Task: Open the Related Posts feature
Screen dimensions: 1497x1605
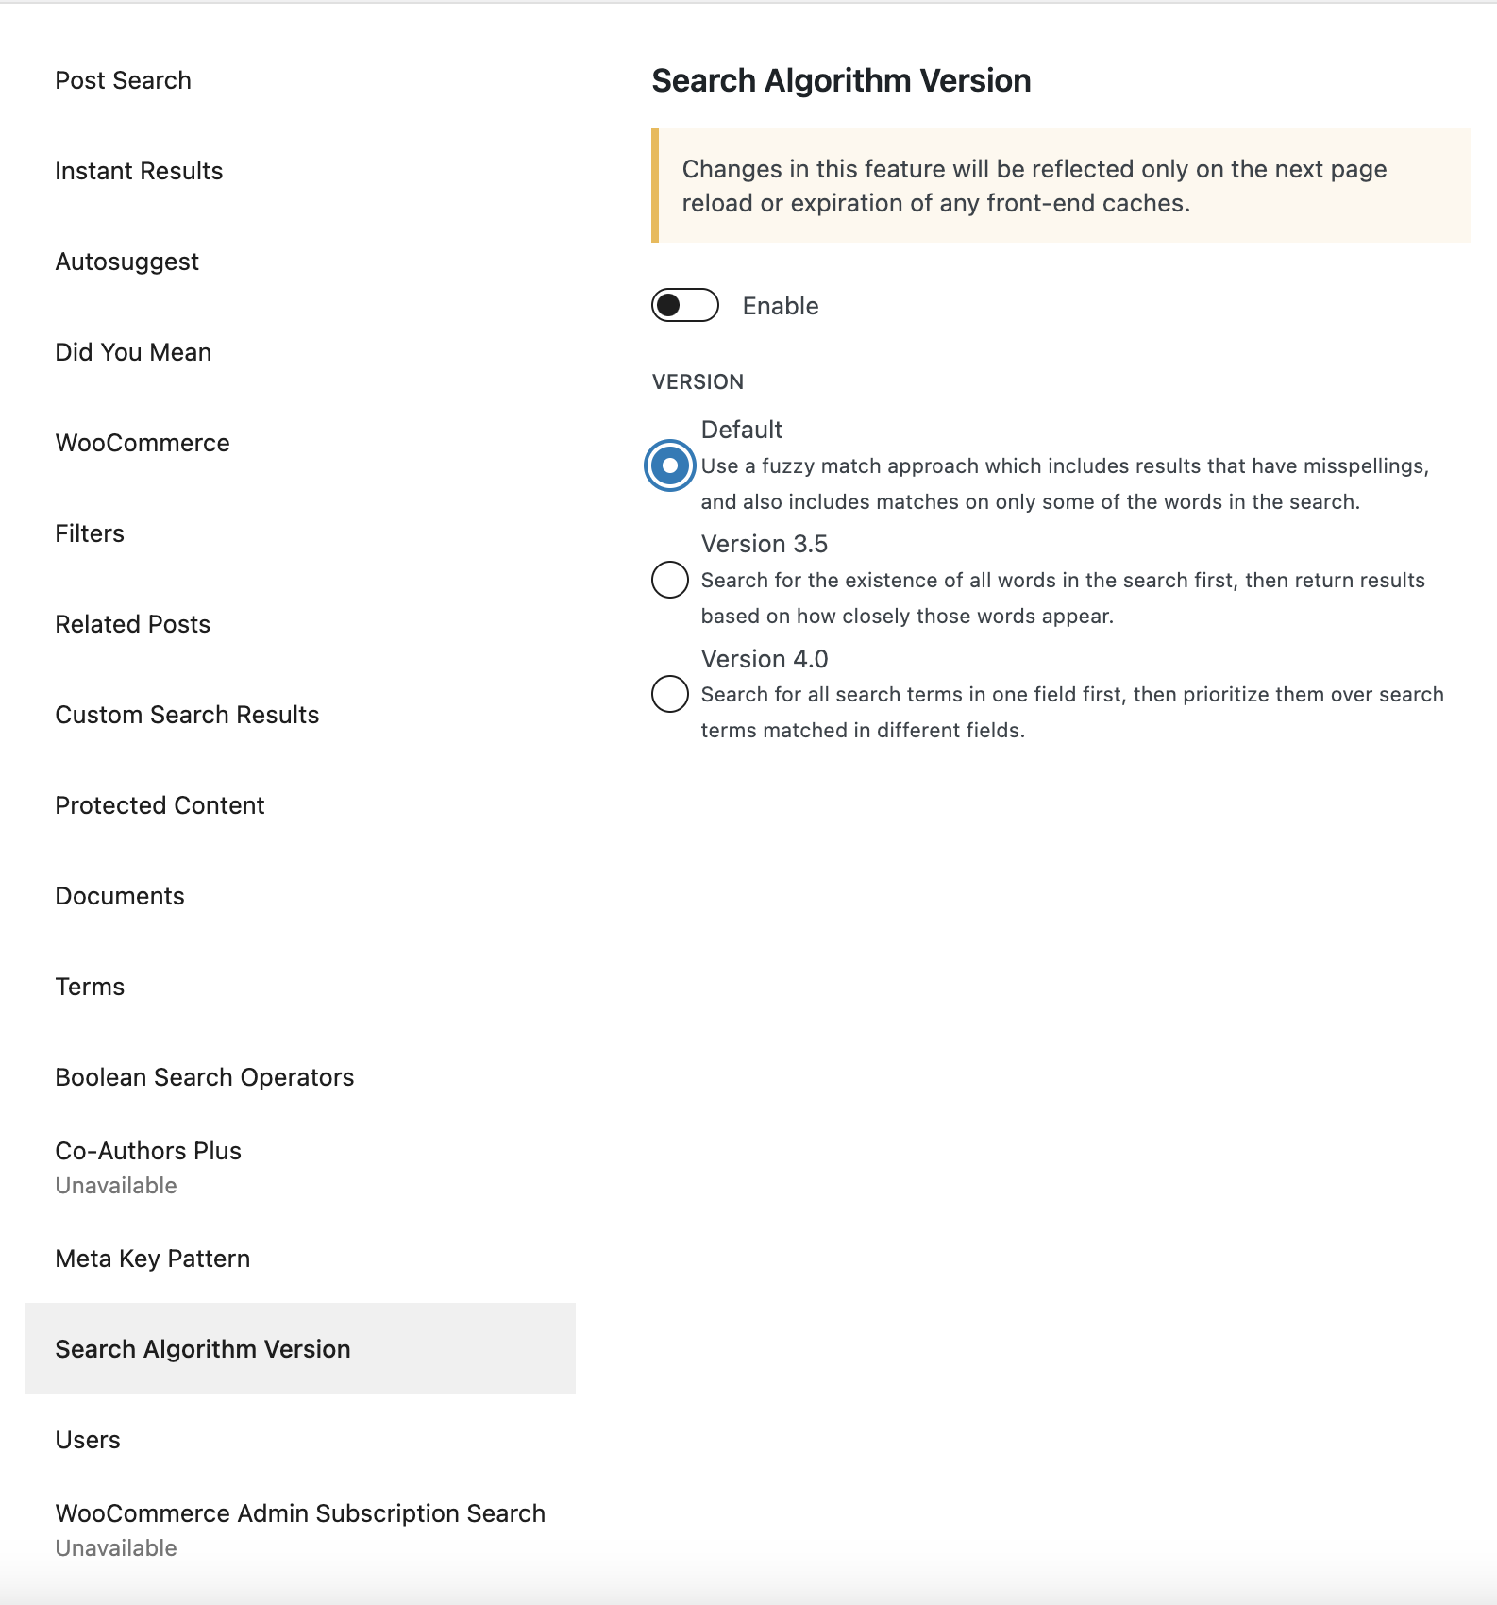Action: (132, 623)
